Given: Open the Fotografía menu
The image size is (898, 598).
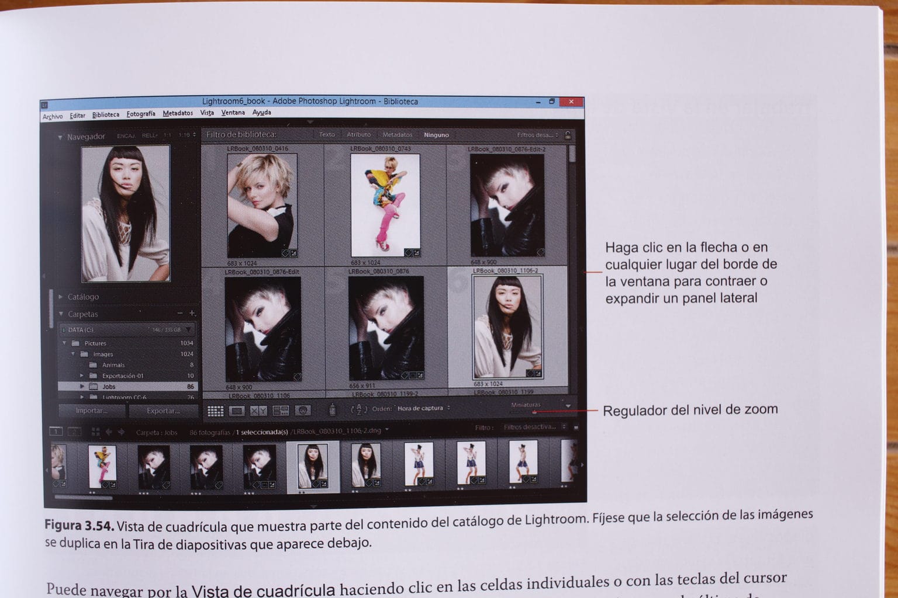Looking at the screenshot, I should click(141, 114).
